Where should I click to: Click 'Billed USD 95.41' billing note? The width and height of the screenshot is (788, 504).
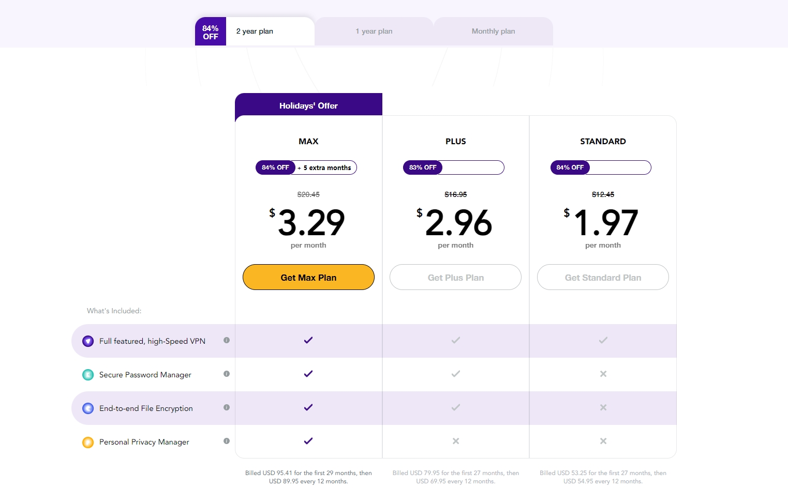(308, 477)
